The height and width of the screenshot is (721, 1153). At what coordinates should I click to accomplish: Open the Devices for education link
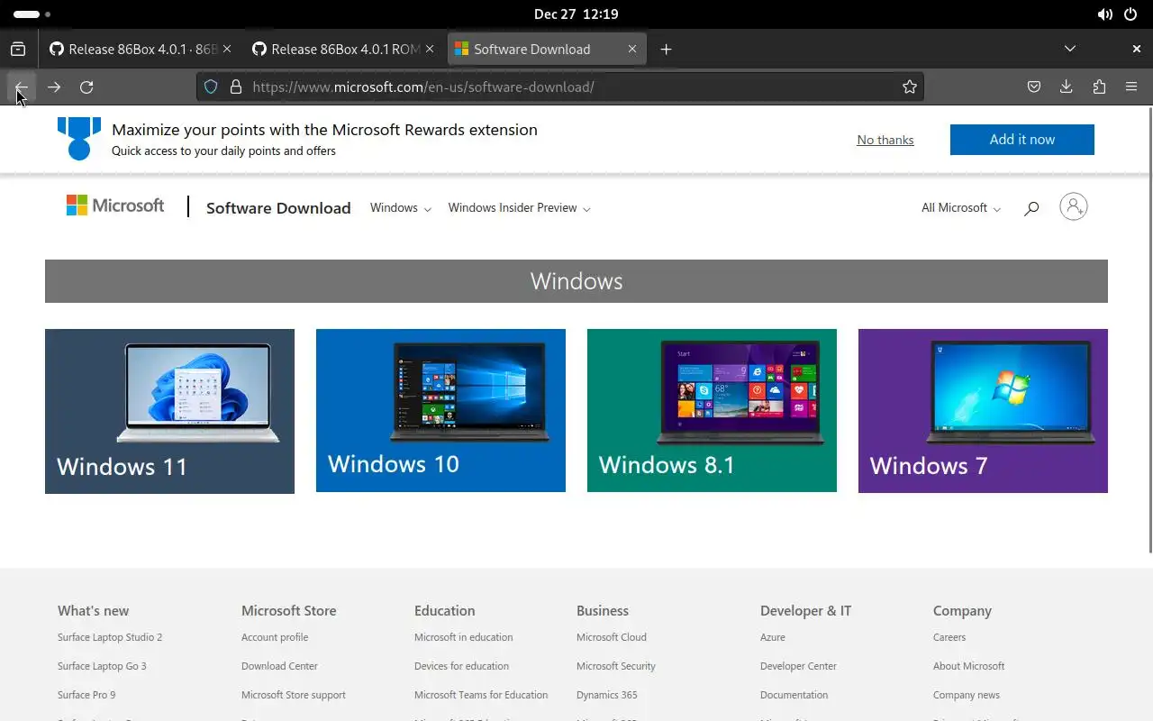click(x=462, y=666)
